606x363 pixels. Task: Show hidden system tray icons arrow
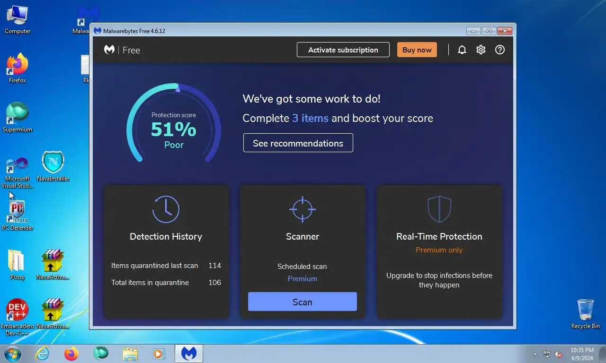[x=535, y=354]
